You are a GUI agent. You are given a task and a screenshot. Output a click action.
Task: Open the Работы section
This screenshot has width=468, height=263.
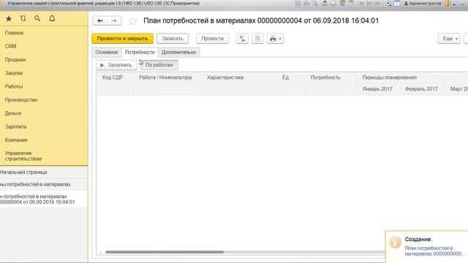pyautogui.click(x=14, y=86)
